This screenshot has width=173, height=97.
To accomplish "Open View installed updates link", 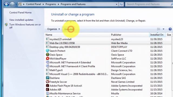I will point(21,20).
